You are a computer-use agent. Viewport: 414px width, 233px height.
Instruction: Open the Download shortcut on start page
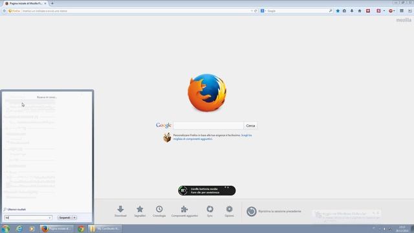pos(120,212)
